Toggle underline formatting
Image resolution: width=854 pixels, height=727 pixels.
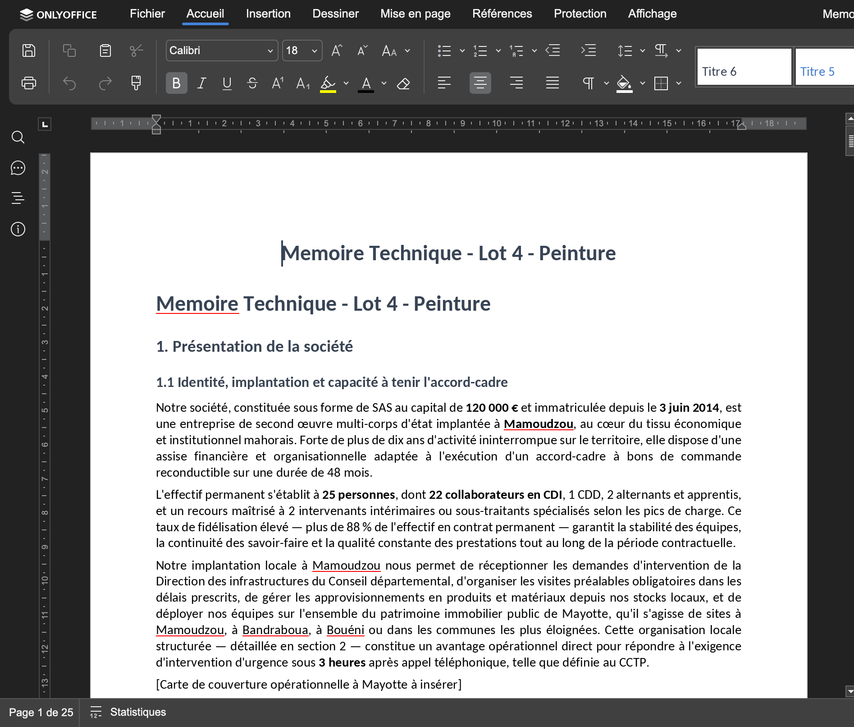pos(227,83)
